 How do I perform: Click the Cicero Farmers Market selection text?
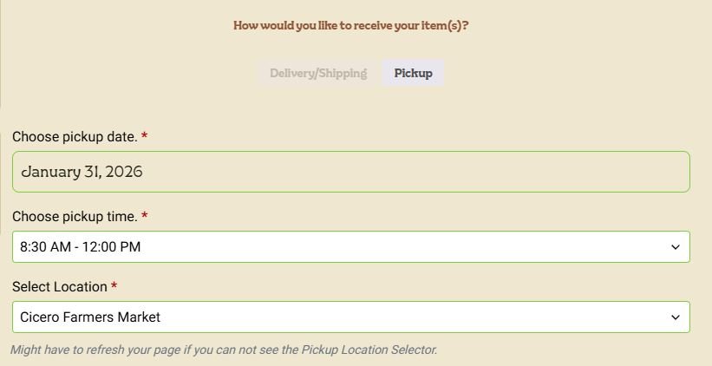(90, 317)
